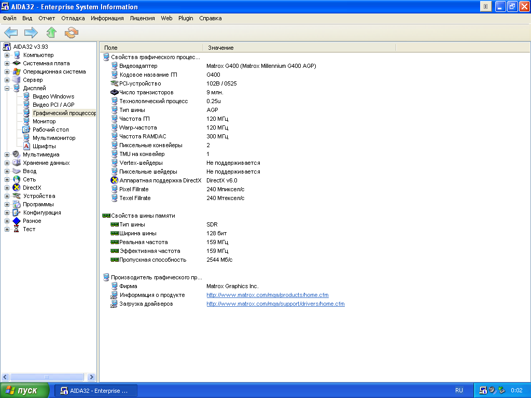Click the Пуск Start button
This screenshot has width=531, height=398.
(24, 390)
